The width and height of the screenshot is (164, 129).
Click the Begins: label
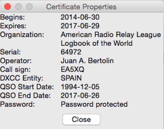pos(12,17)
